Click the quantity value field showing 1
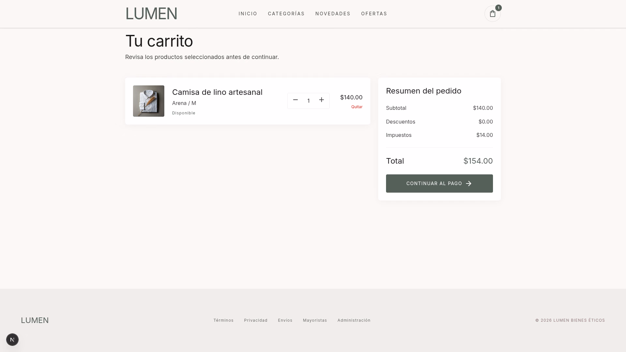The width and height of the screenshot is (626, 352). 308,101
